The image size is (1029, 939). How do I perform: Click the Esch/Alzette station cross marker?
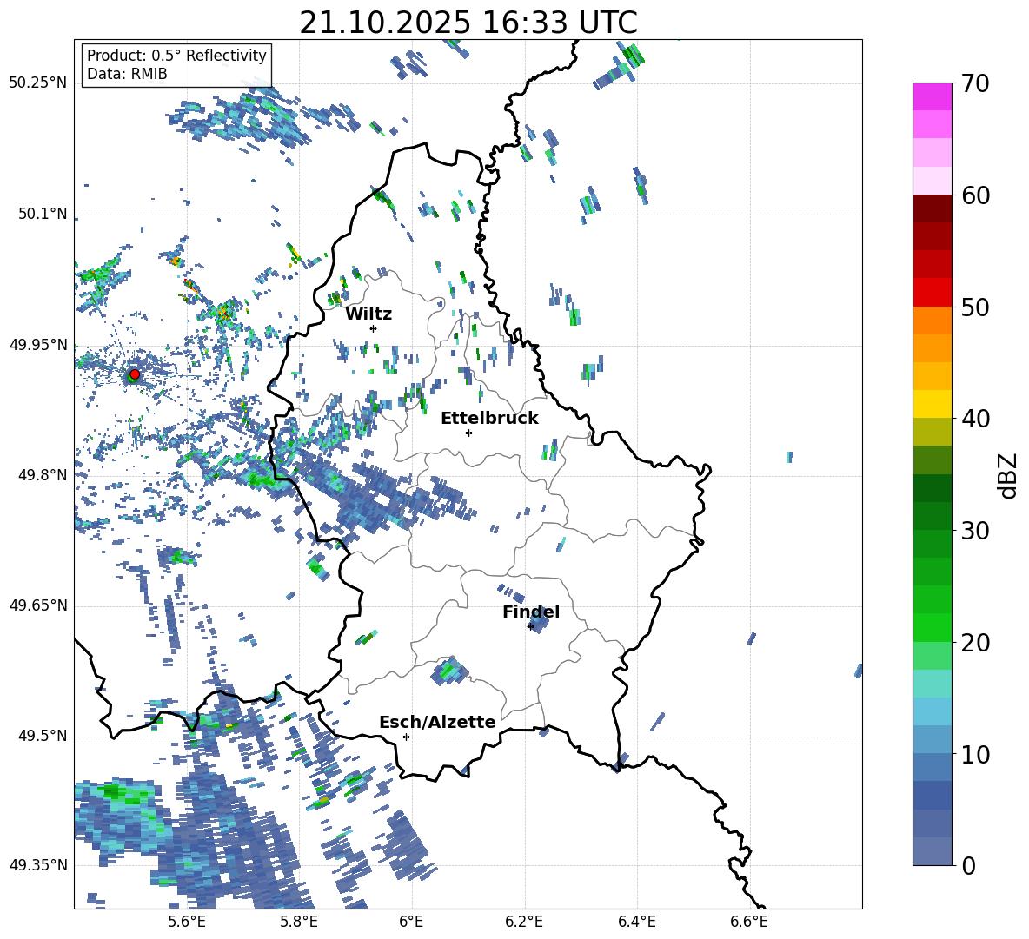coord(406,737)
